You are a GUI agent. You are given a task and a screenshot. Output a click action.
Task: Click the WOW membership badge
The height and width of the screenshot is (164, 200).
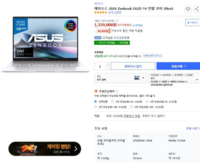98,38
